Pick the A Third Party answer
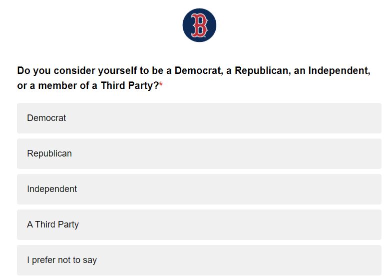This screenshot has width=386, height=280. click(199, 225)
